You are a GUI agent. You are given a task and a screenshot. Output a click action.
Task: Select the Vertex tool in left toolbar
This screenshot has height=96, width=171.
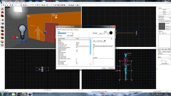pos(2,45)
